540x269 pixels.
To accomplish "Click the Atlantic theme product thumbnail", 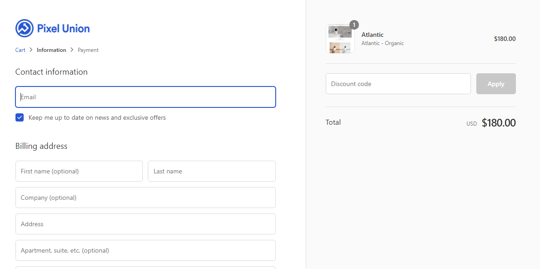I will (x=340, y=39).
